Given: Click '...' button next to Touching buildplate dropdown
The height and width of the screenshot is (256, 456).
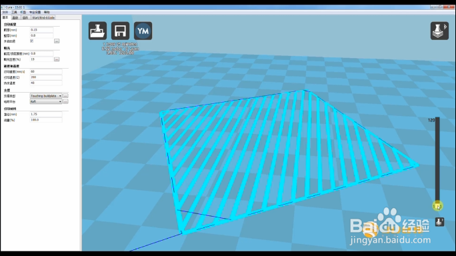Looking at the screenshot, I should [x=65, y=96].
